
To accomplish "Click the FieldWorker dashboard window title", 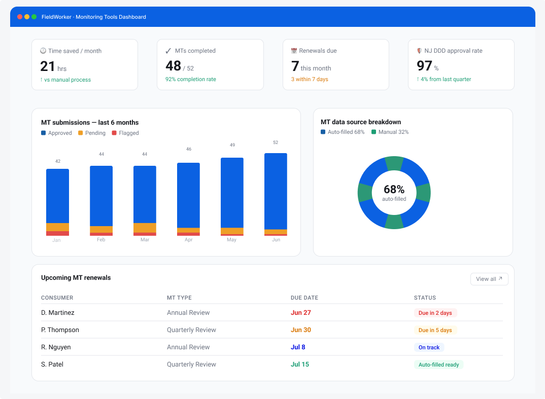I will [x=94, y=17].
